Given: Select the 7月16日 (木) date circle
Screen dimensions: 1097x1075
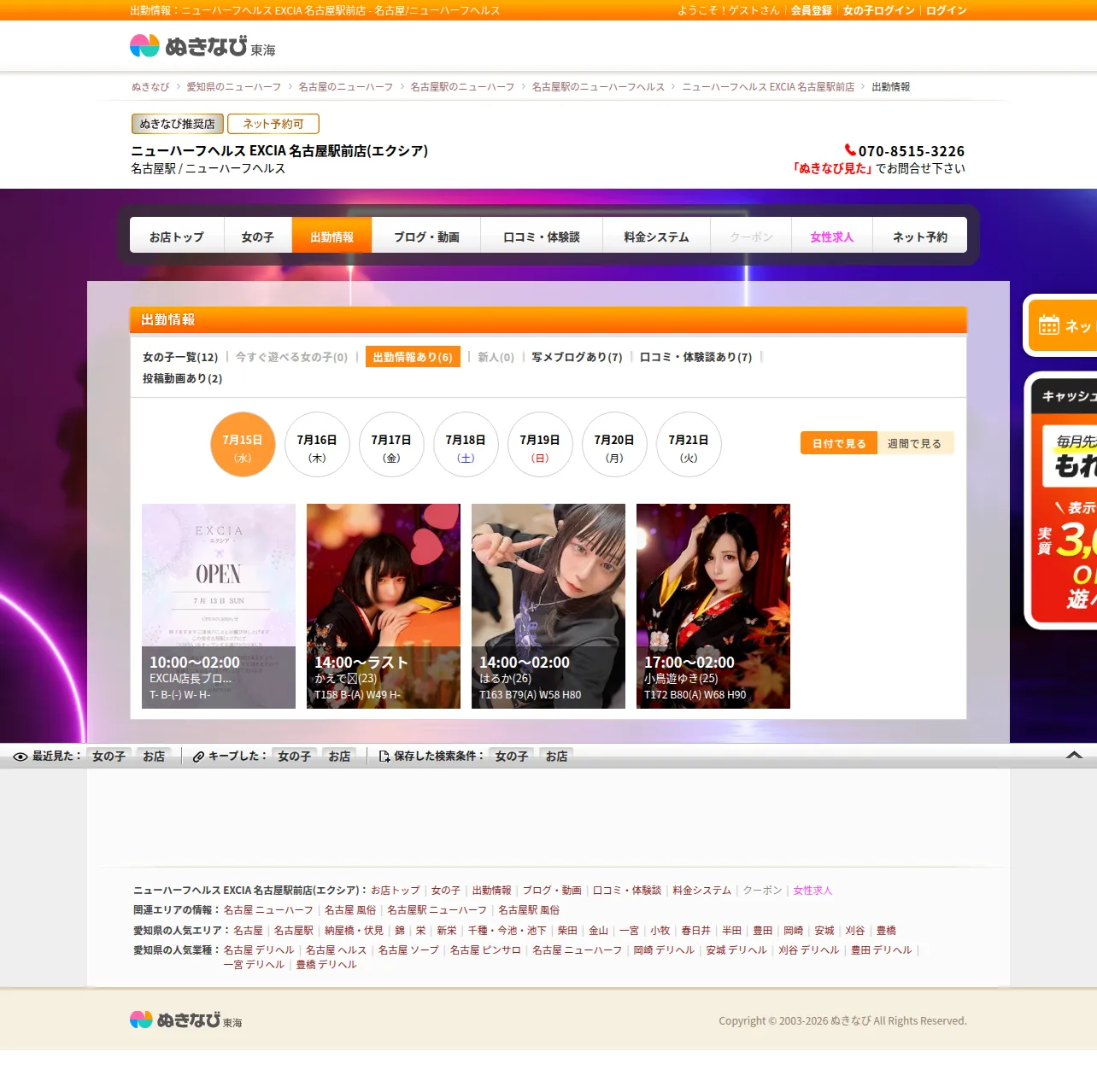Looking at the screenshot, I should pos(317,445).
